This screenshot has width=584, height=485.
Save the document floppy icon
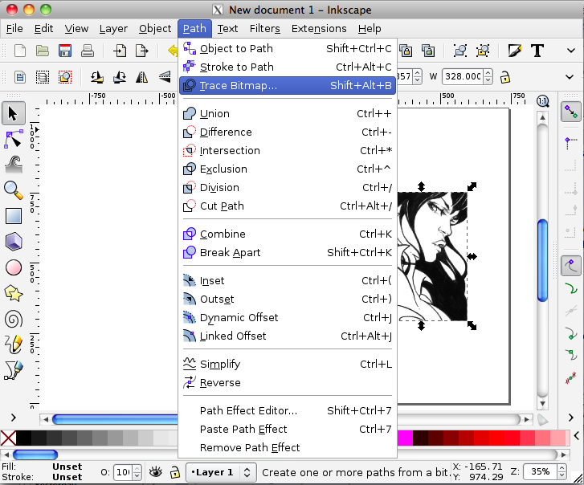[65, 51]
